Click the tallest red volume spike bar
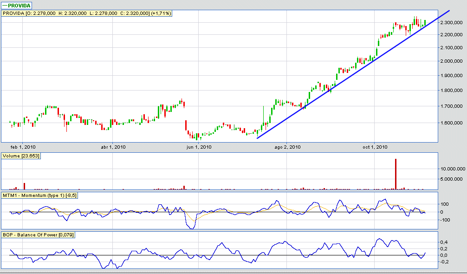Viewport: 467px width, 274px height. pos(396,174)
